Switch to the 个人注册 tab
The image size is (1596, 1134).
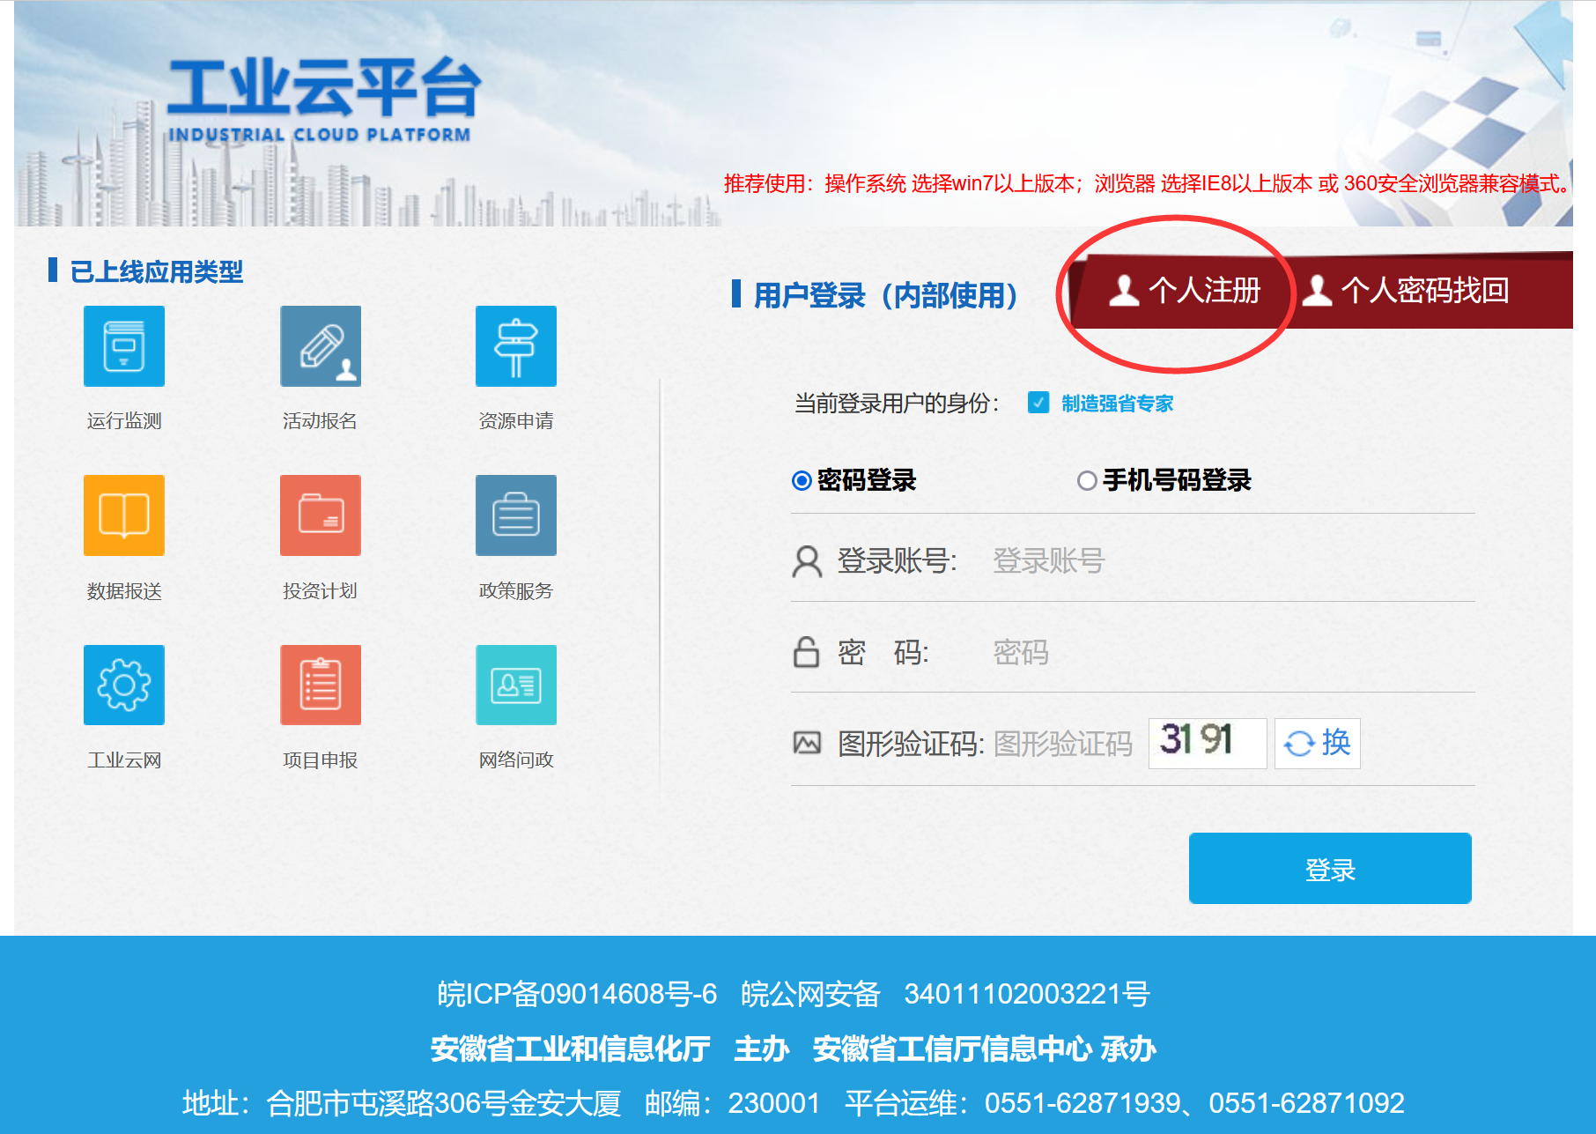tap(1186, 291)
